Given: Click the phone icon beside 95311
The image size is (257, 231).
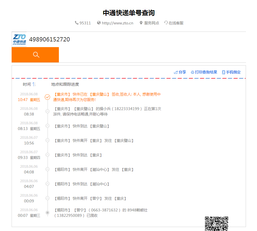Looking at the screenshot, I should [x=76, y=23].
